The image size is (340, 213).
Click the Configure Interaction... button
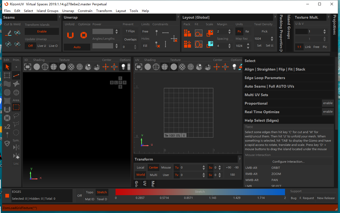288,162
